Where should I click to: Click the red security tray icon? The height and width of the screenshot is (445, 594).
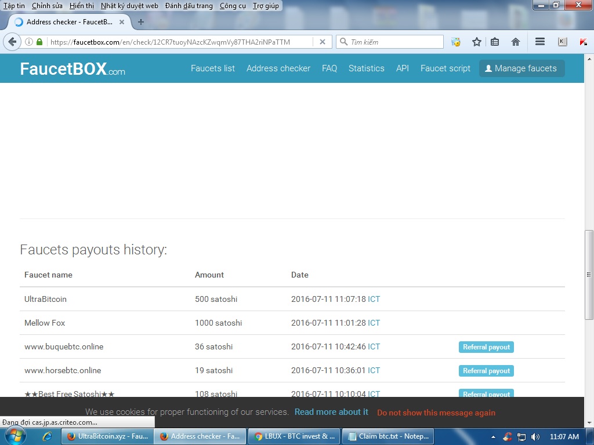coord(507,437)
